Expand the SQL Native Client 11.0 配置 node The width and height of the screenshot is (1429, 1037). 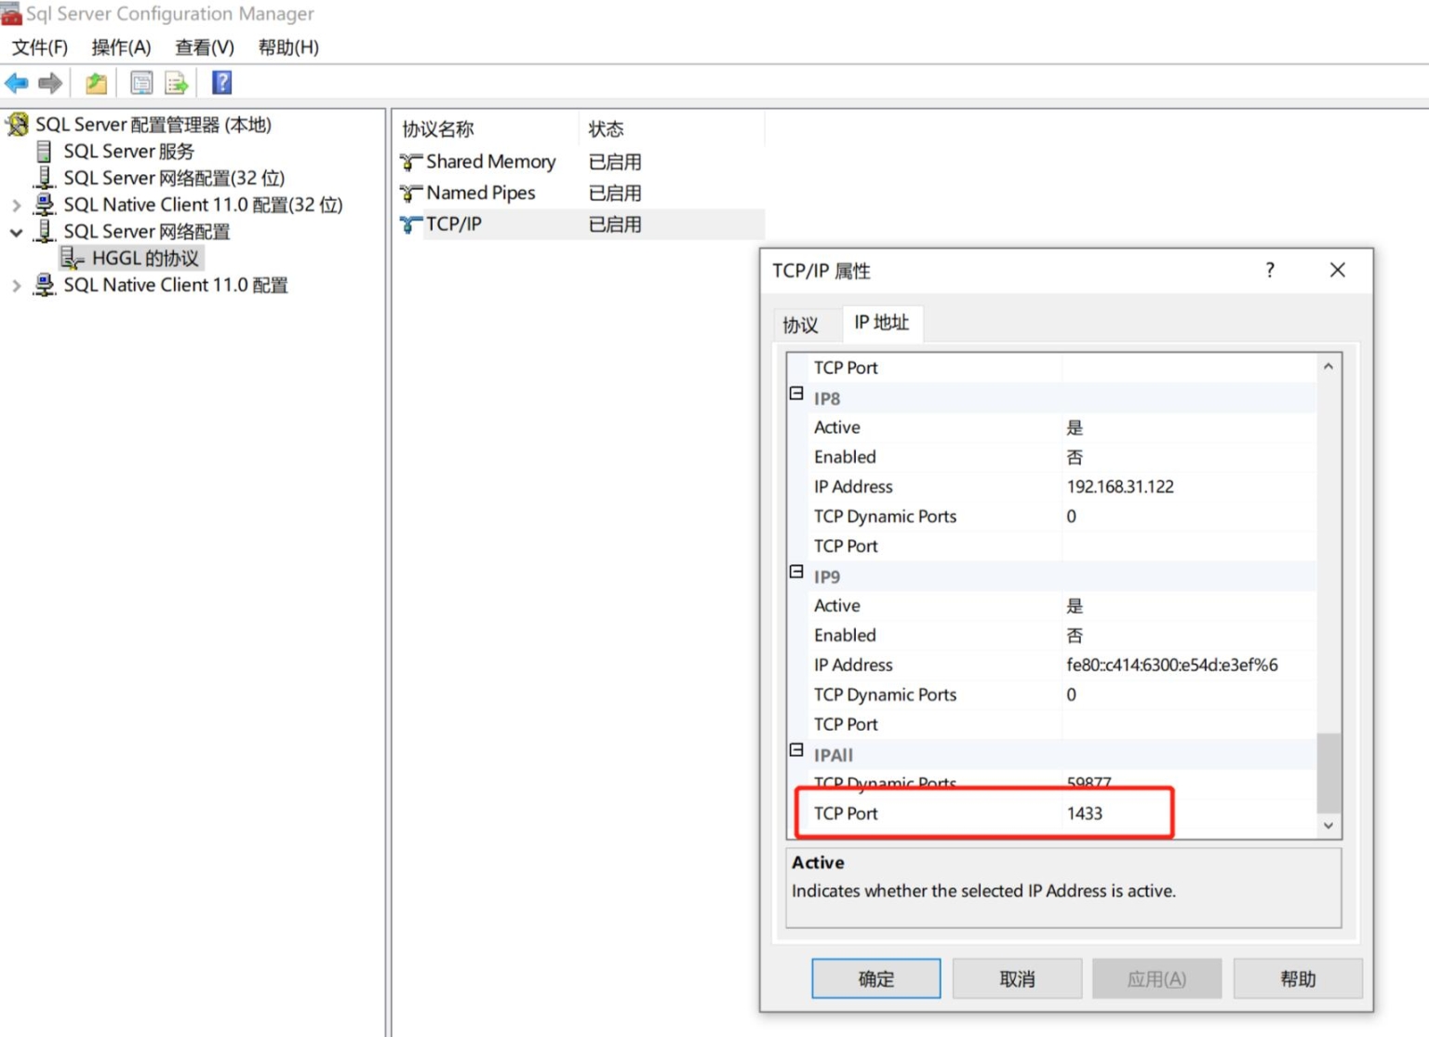(16, 285)
